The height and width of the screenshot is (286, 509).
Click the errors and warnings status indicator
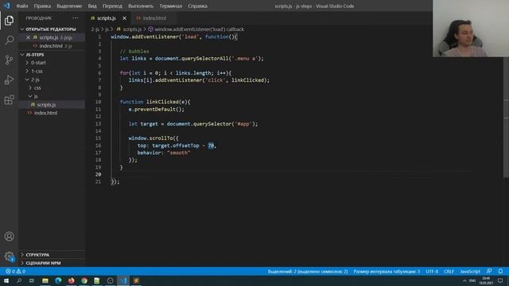point(15,271)
